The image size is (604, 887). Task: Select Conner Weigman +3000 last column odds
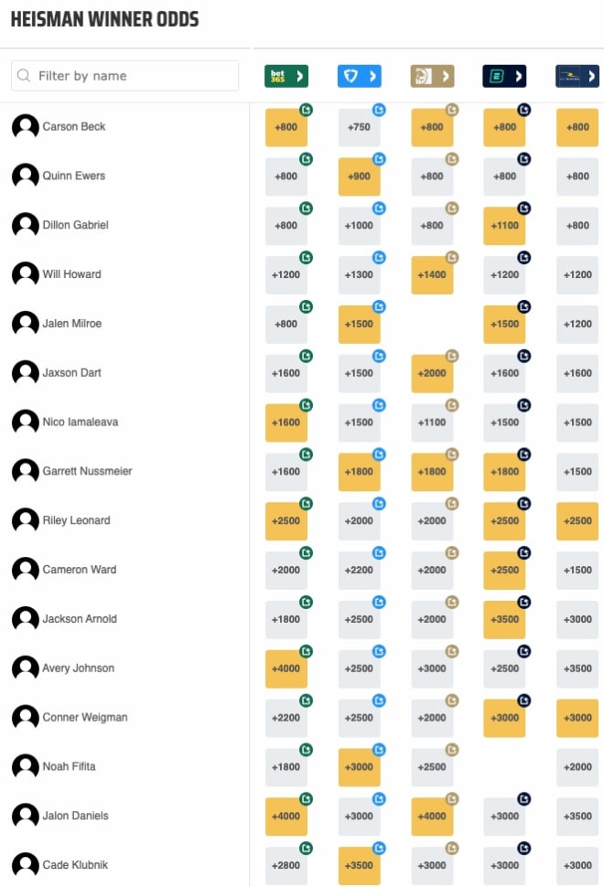(577, 718)
